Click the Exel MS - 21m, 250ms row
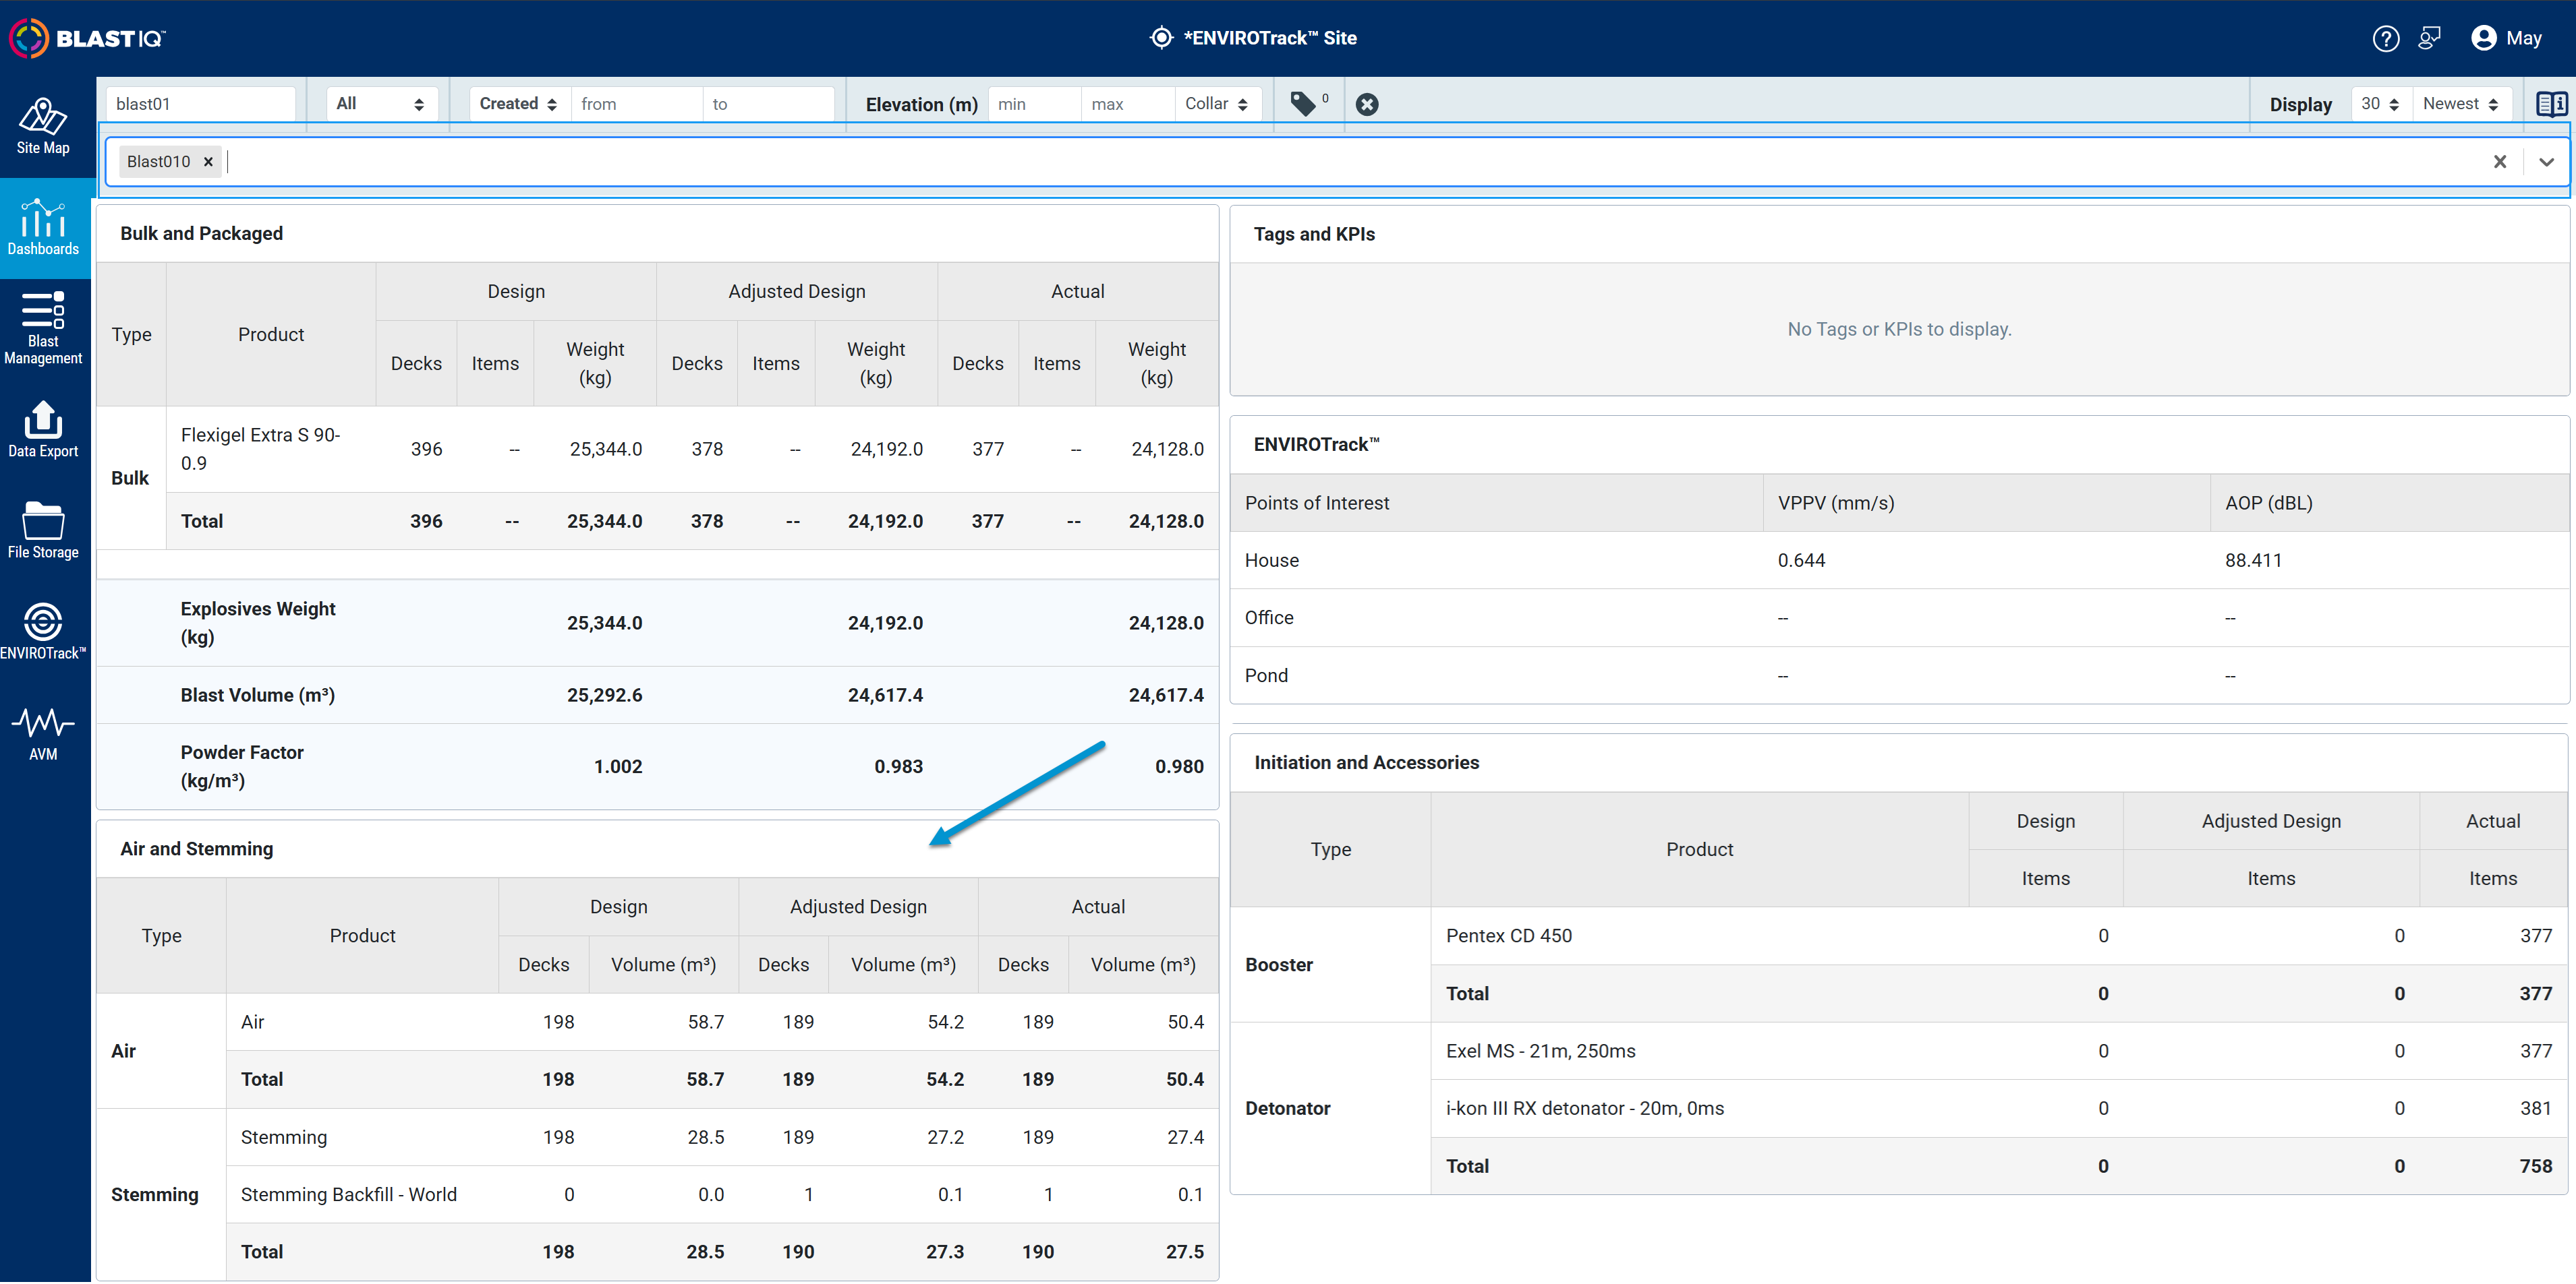This screenshot has width=2576, height=1284. [x=1999, y=1051]
